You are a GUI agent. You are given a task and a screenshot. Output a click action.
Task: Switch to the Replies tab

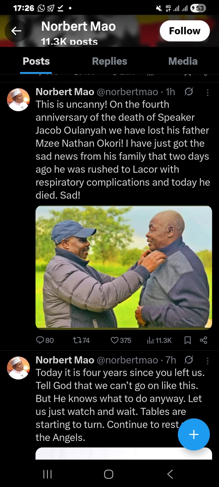(x=109, y=61)
